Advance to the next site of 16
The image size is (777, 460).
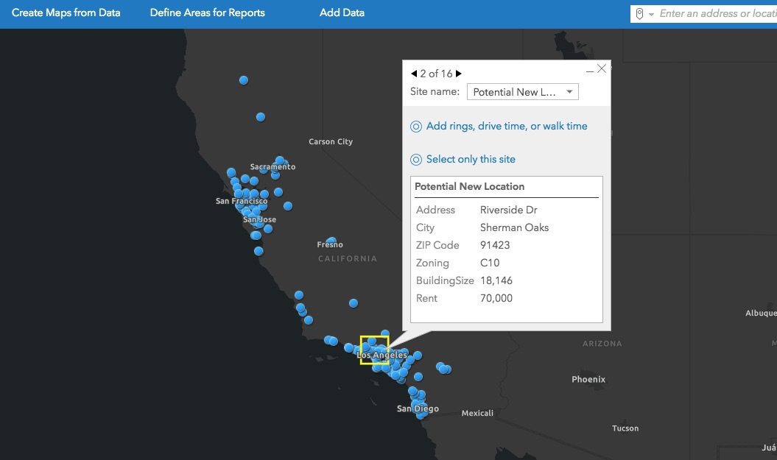click(x=459, y=74)
